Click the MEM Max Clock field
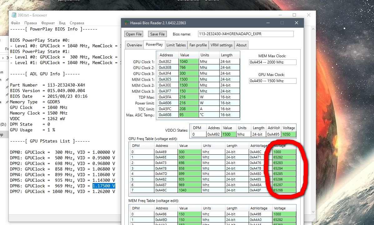The image size is (374, 225). 273,62
